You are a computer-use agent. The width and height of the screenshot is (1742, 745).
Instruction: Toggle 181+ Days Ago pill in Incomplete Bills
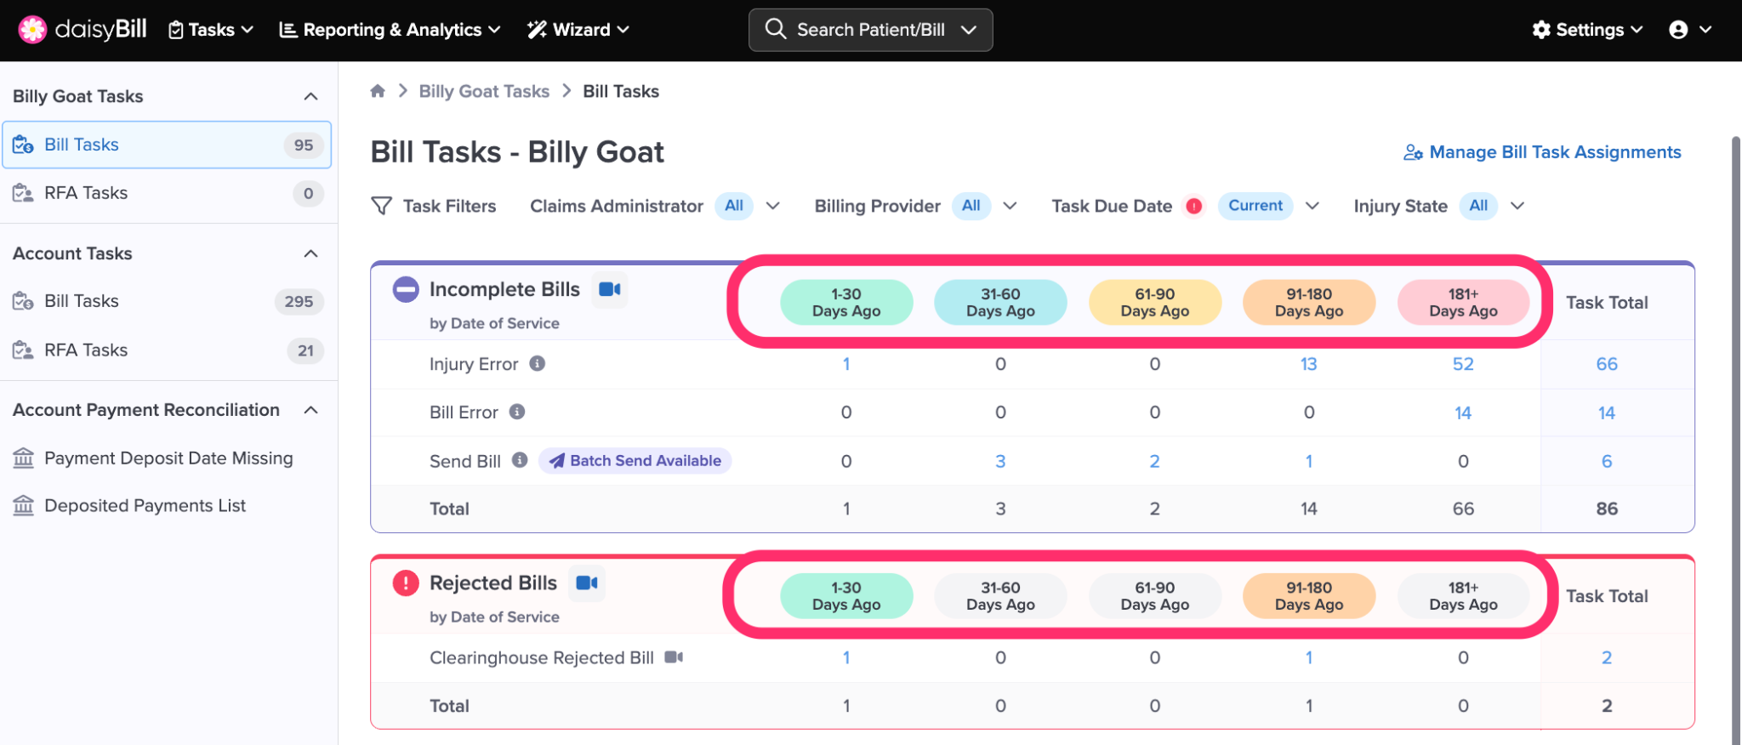(x=1463, y=303)
